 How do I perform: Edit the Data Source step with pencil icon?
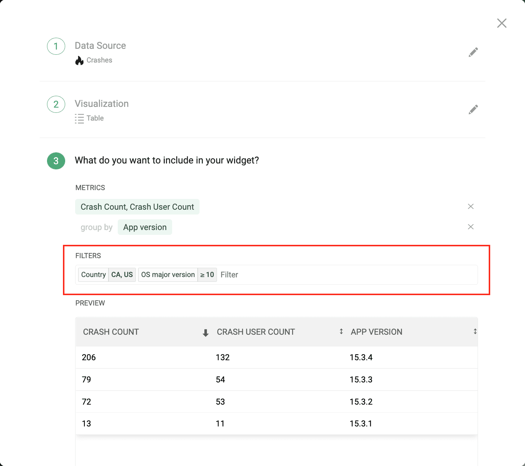tap(473, 52)
